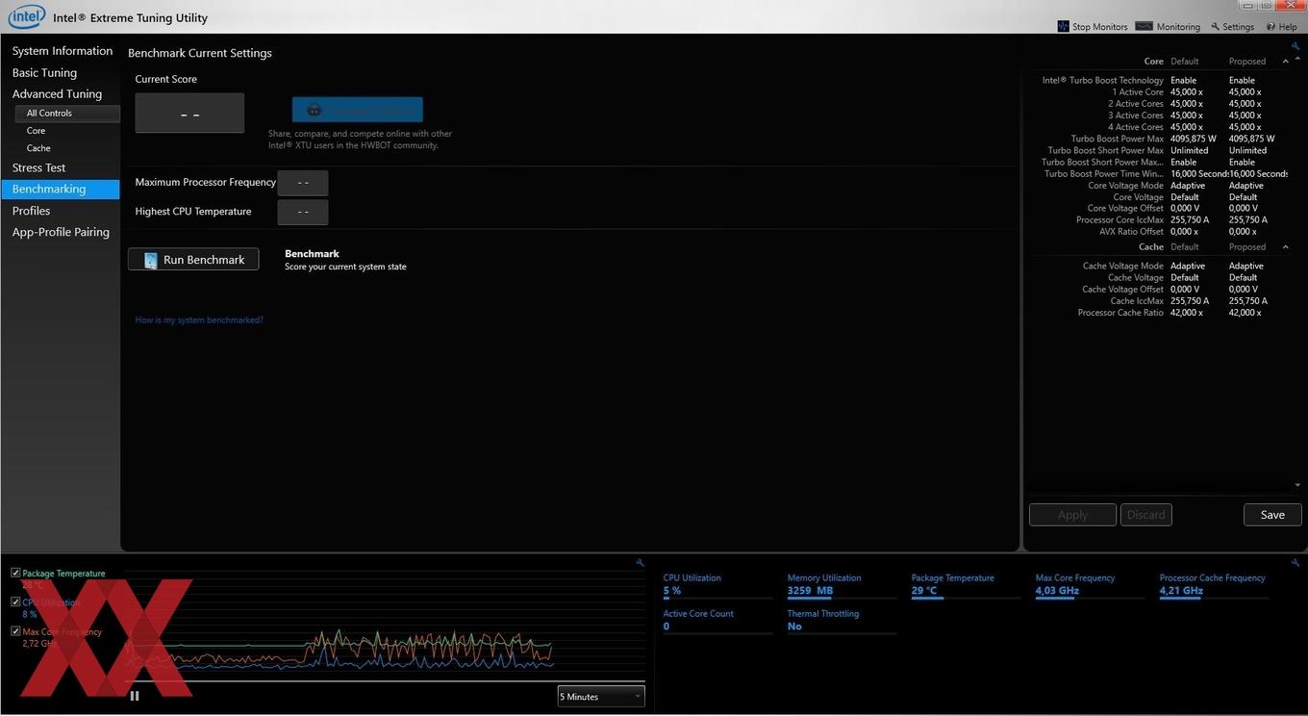Toggle CPU Utilization graph checkbox
This screenshot has width=1308, height=716.
tap(15, 601)
